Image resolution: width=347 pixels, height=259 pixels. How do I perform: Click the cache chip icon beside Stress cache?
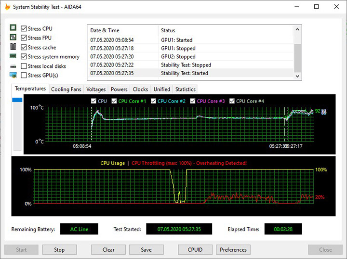click(13, 47)
